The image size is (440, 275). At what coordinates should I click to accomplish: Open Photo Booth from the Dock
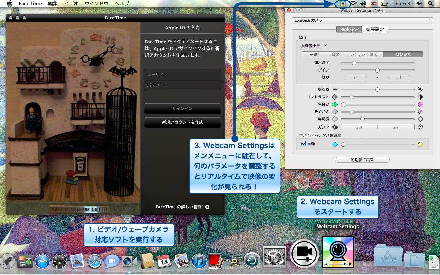coord(217,261)
